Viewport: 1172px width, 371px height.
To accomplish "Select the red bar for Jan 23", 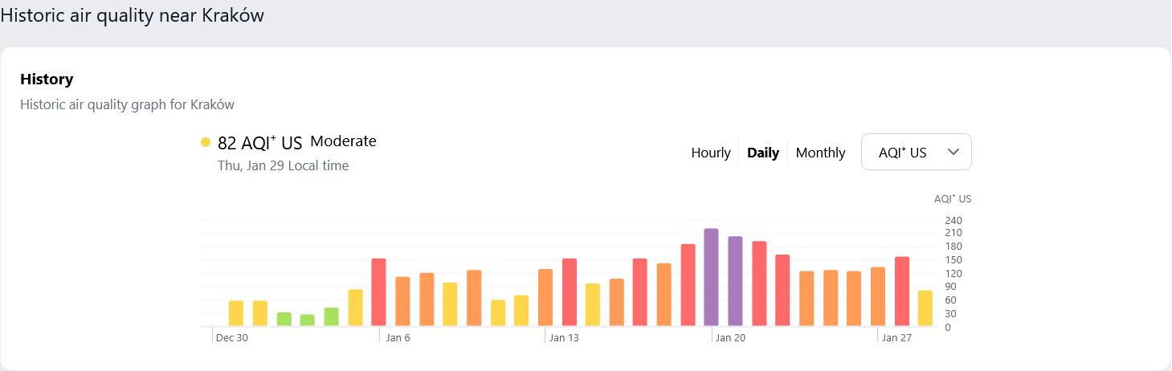I will (x=782, y=291).
